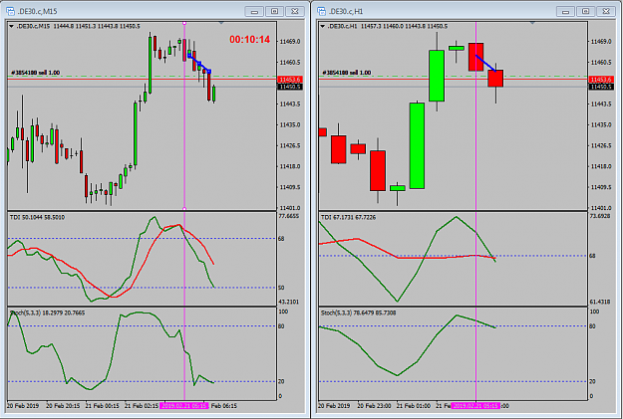623x419 pixels.
Task: Click the TDI 67.1731 67.7226 indicator label
Action: click(x=348, y=217)
